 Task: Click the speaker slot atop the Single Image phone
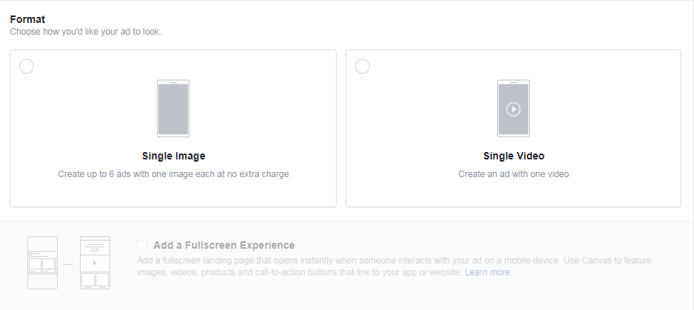coord(173,83)
